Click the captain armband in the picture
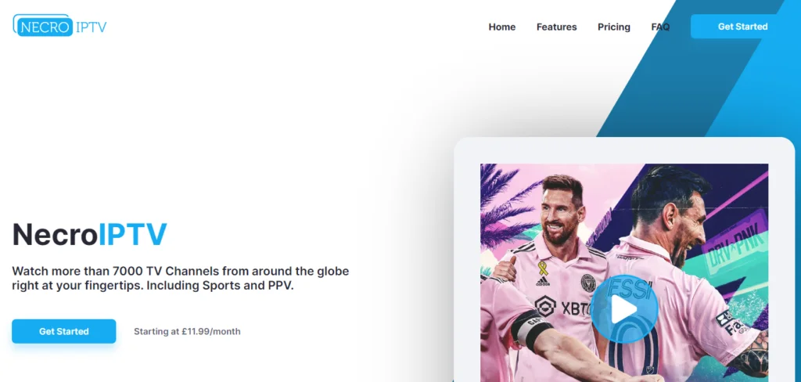This screenshot has height=382, width=801. tap(531, 330)
